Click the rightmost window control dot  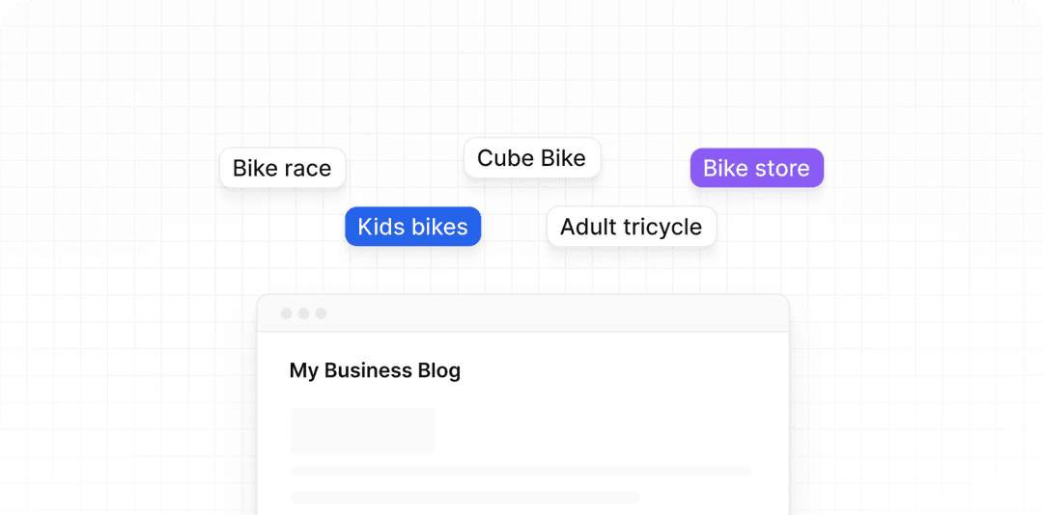(x=321, y=313)
